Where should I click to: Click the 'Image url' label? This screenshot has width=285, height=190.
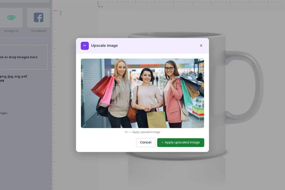(11, 31)
